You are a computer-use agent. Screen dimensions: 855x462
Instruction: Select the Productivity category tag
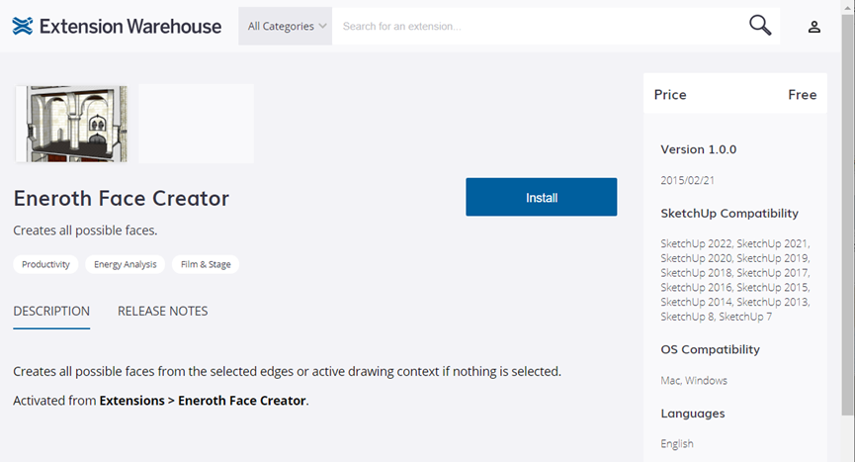(x=45, y=264)
